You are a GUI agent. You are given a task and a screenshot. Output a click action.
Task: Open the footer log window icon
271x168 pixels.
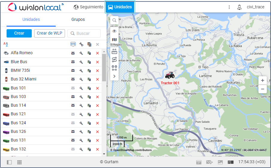(x=199, y=162)
